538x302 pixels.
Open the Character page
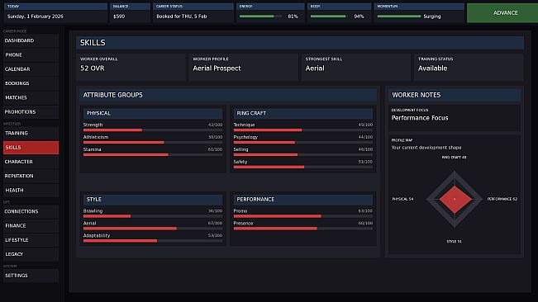tap(31, 162)
